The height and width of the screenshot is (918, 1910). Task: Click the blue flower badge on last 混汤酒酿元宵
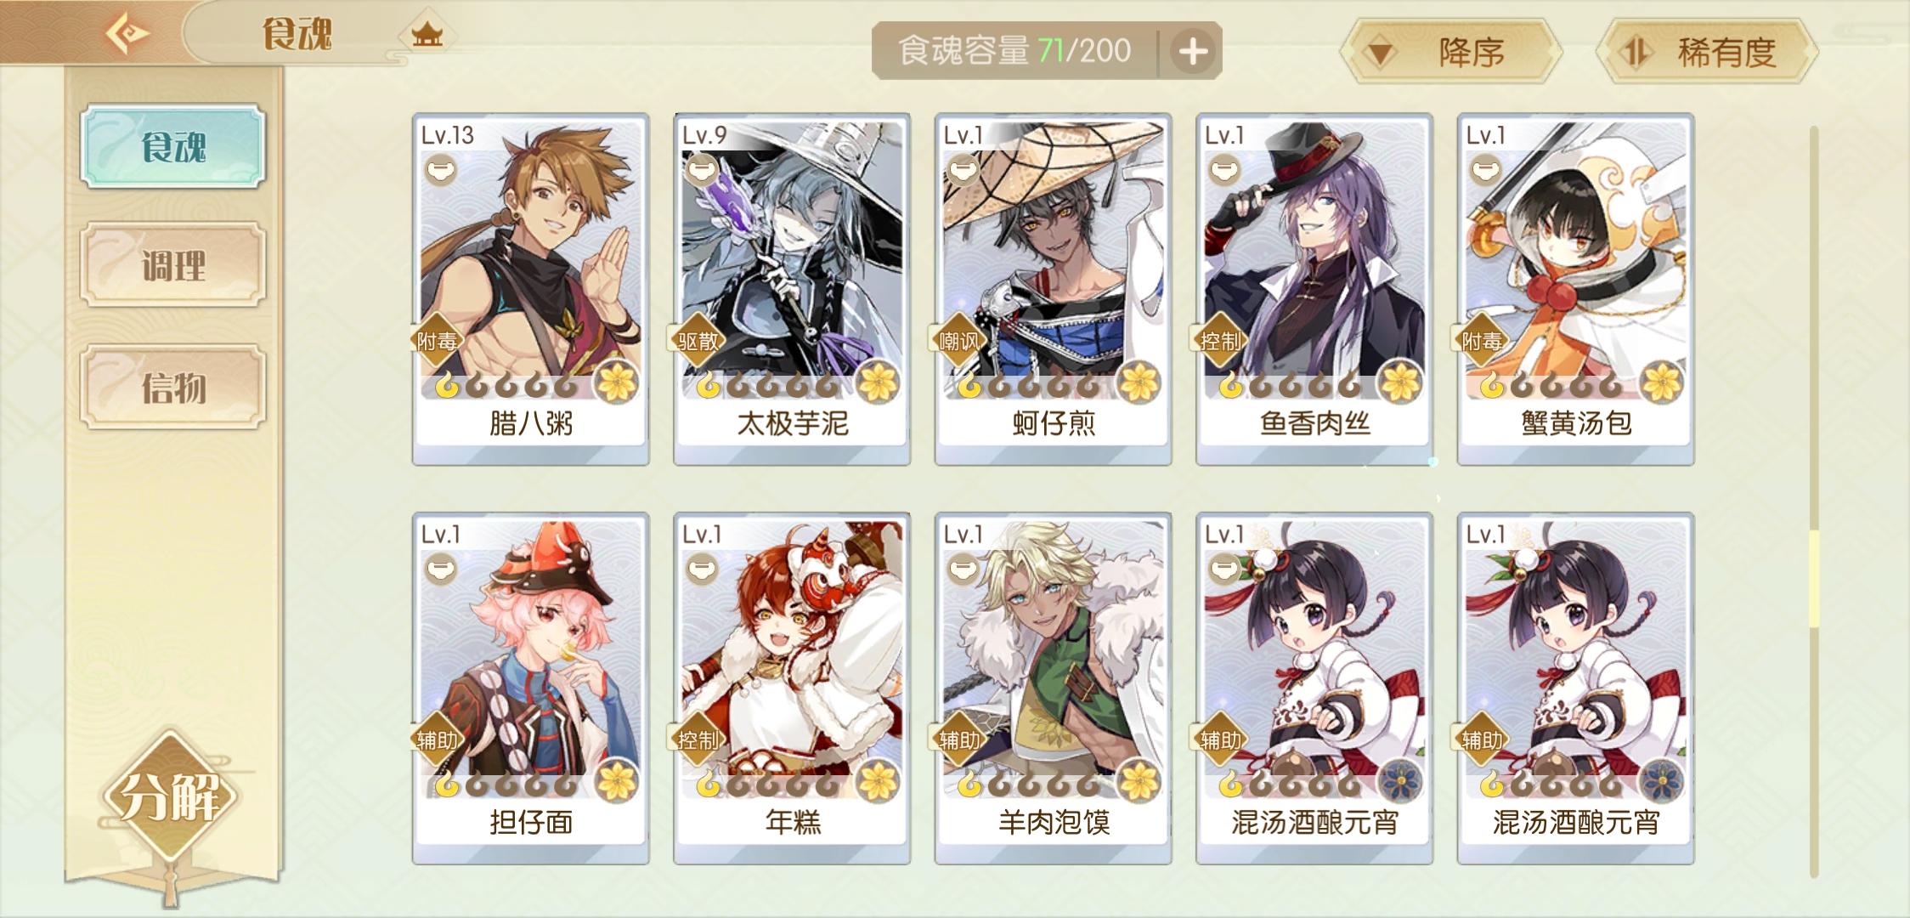pos(1662,781)
